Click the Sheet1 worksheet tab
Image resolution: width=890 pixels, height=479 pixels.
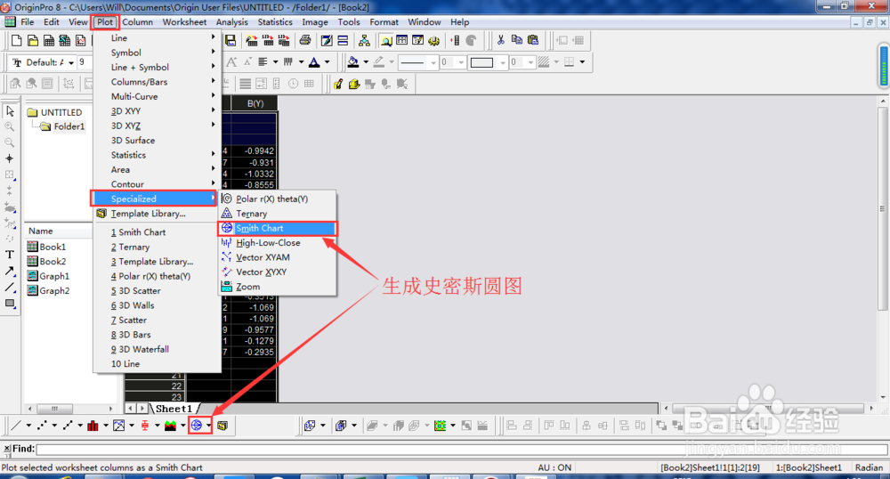[x=174, y=409]
